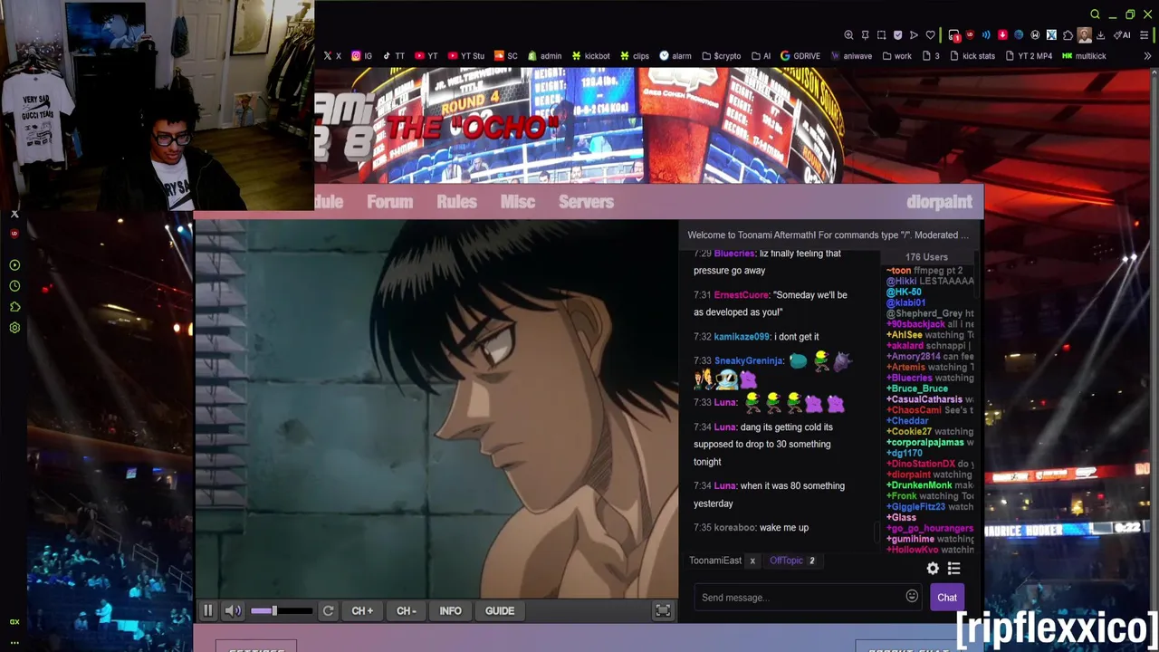Show more bookmarks with the double chevron

click(1147, 56)
